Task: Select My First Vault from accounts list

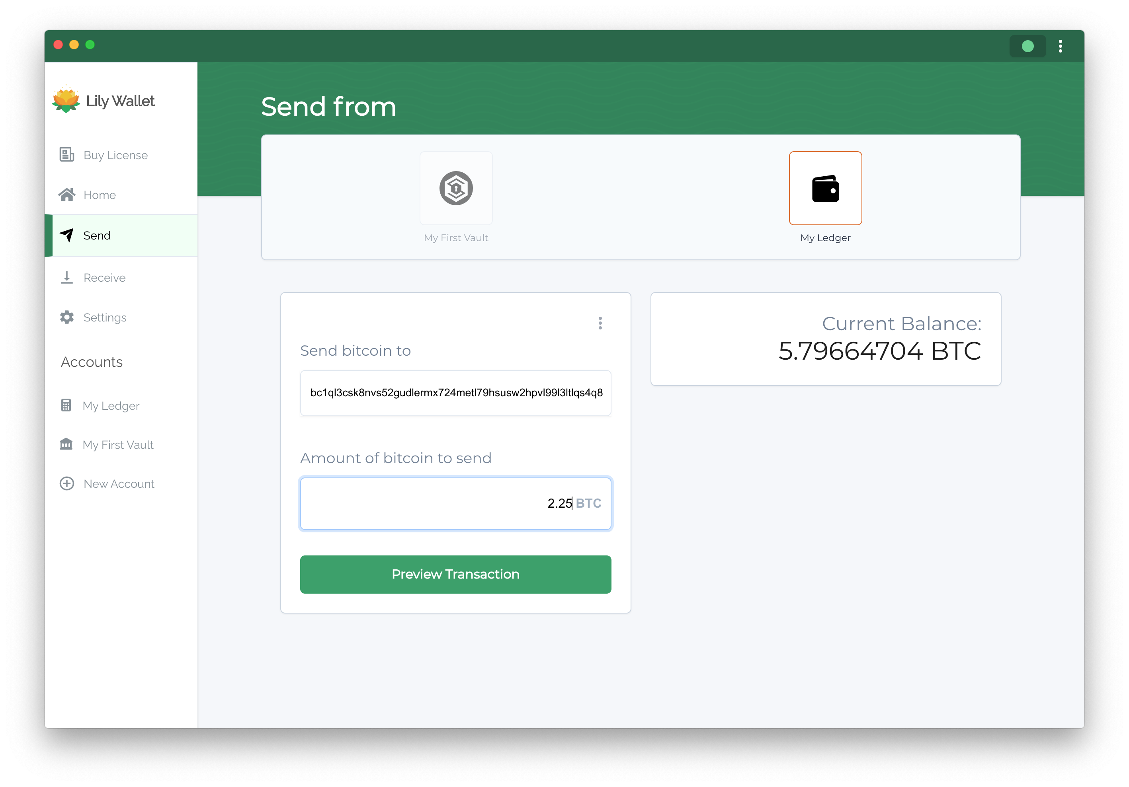Action: (x=117, y=444)
